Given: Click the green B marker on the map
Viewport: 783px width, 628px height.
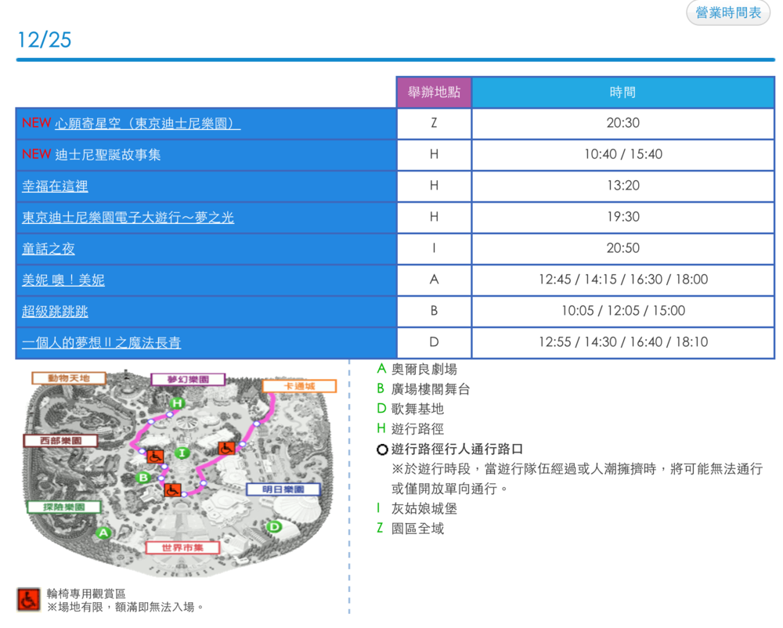Looking at the screenshot, I should [143, 477].
